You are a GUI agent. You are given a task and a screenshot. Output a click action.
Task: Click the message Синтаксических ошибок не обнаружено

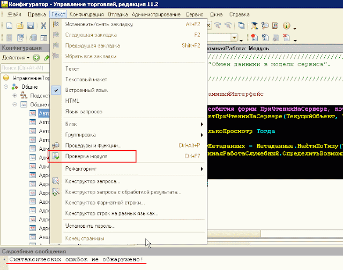click(x=76, y=259)
